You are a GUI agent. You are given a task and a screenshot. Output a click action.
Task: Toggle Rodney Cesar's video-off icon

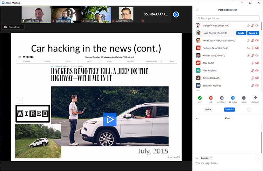(257, 48)
